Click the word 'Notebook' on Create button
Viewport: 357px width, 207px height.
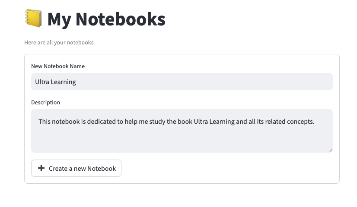point(102,168)
